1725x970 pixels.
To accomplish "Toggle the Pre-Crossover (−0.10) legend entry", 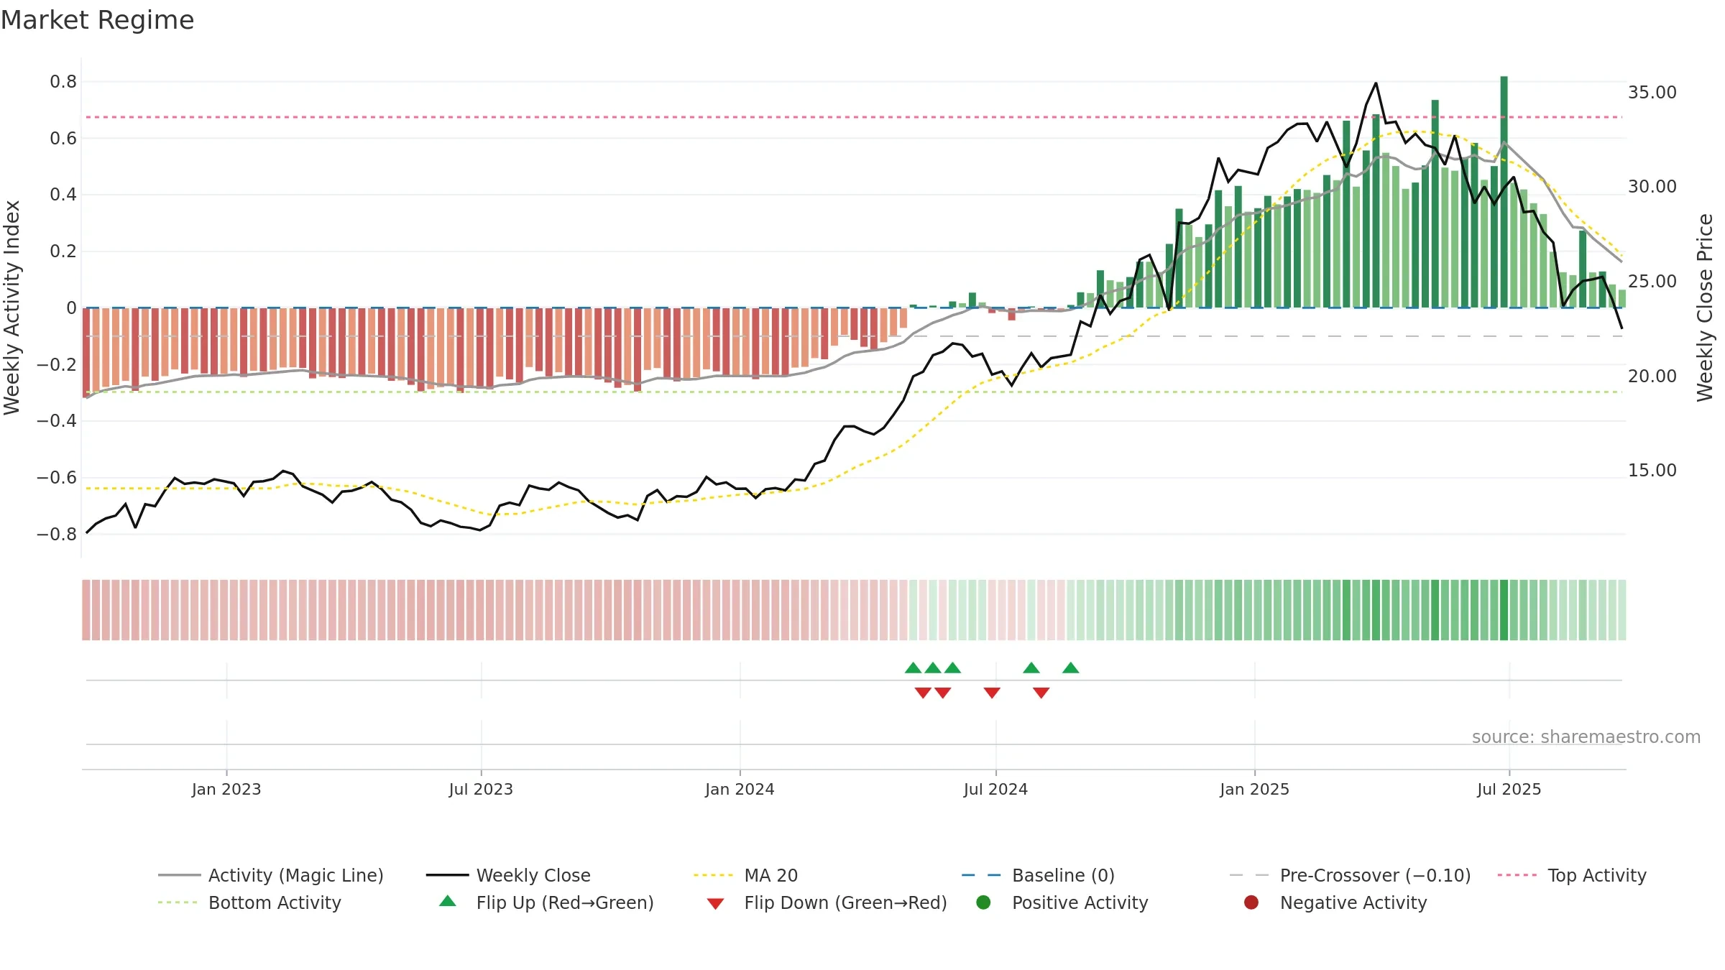I will (x=1350, y=875).
